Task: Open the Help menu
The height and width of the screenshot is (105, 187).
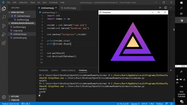Action: tap(62, 2)
